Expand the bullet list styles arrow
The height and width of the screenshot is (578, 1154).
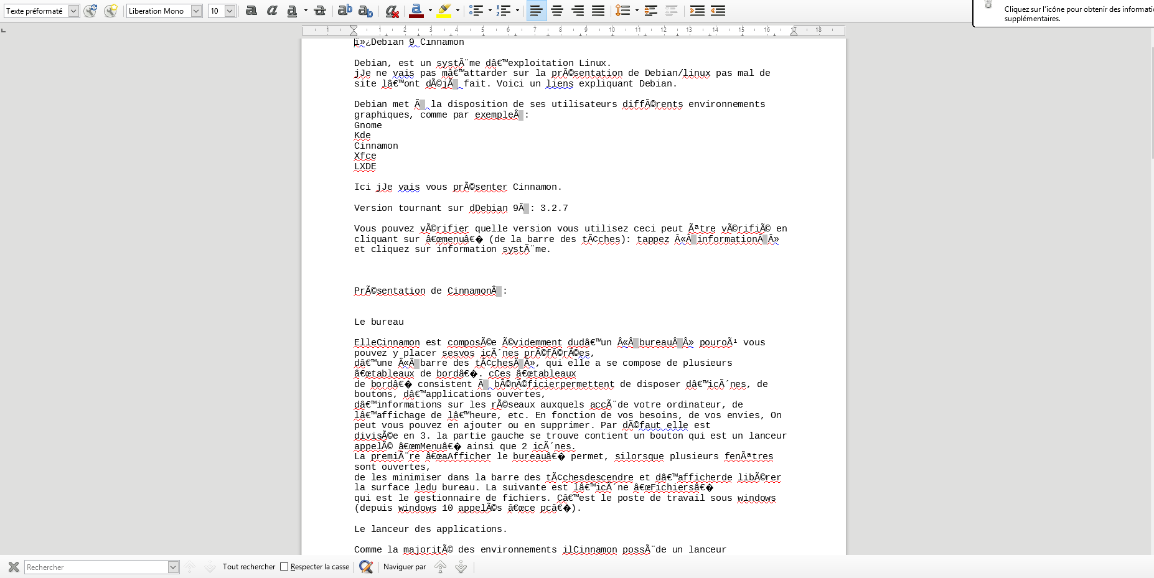click(x=490, y=11)
